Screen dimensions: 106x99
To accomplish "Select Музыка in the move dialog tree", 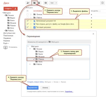I will pos(40,56).
